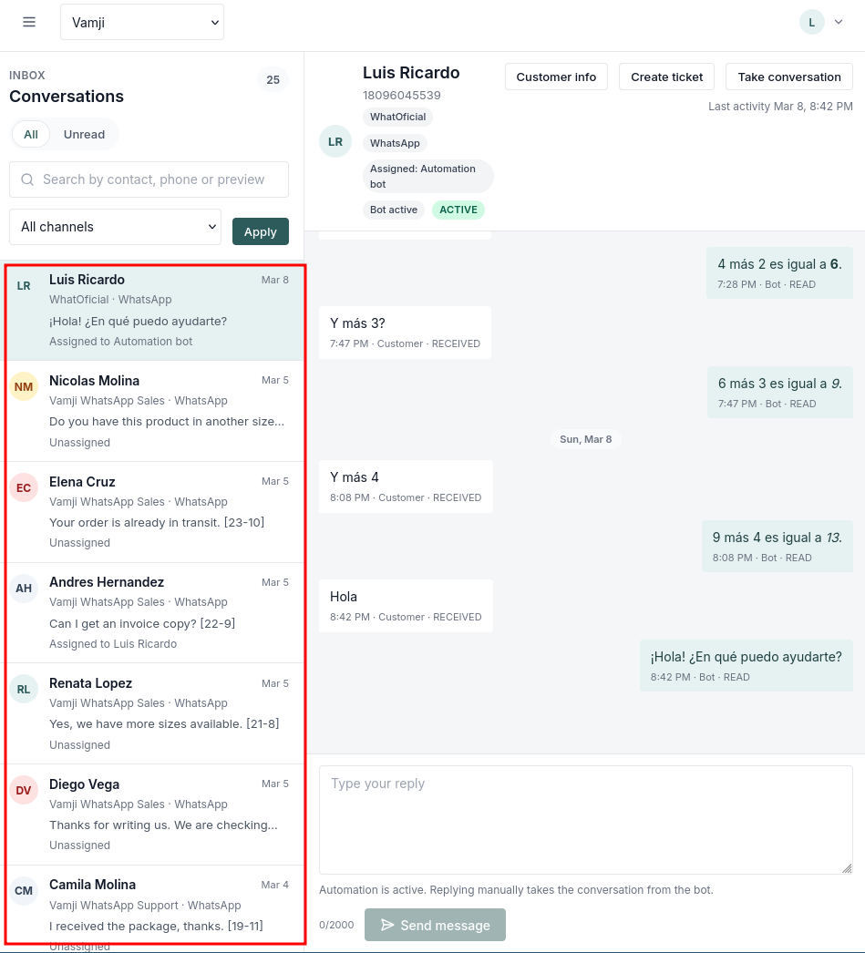Switch to the Unread tab
The width and height of the screenshot is (865, 953).
coord(84,134)
